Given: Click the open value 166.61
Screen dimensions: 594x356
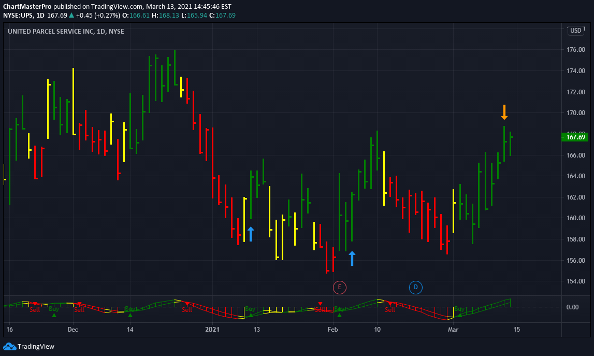Looking at the screenshot, I should (139, 16).
